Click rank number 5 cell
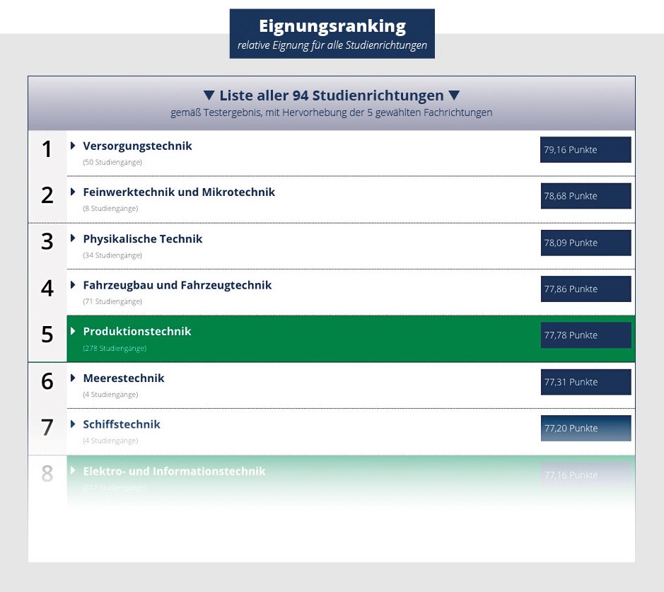Screen dimensions: 664x592 point(47,335)
